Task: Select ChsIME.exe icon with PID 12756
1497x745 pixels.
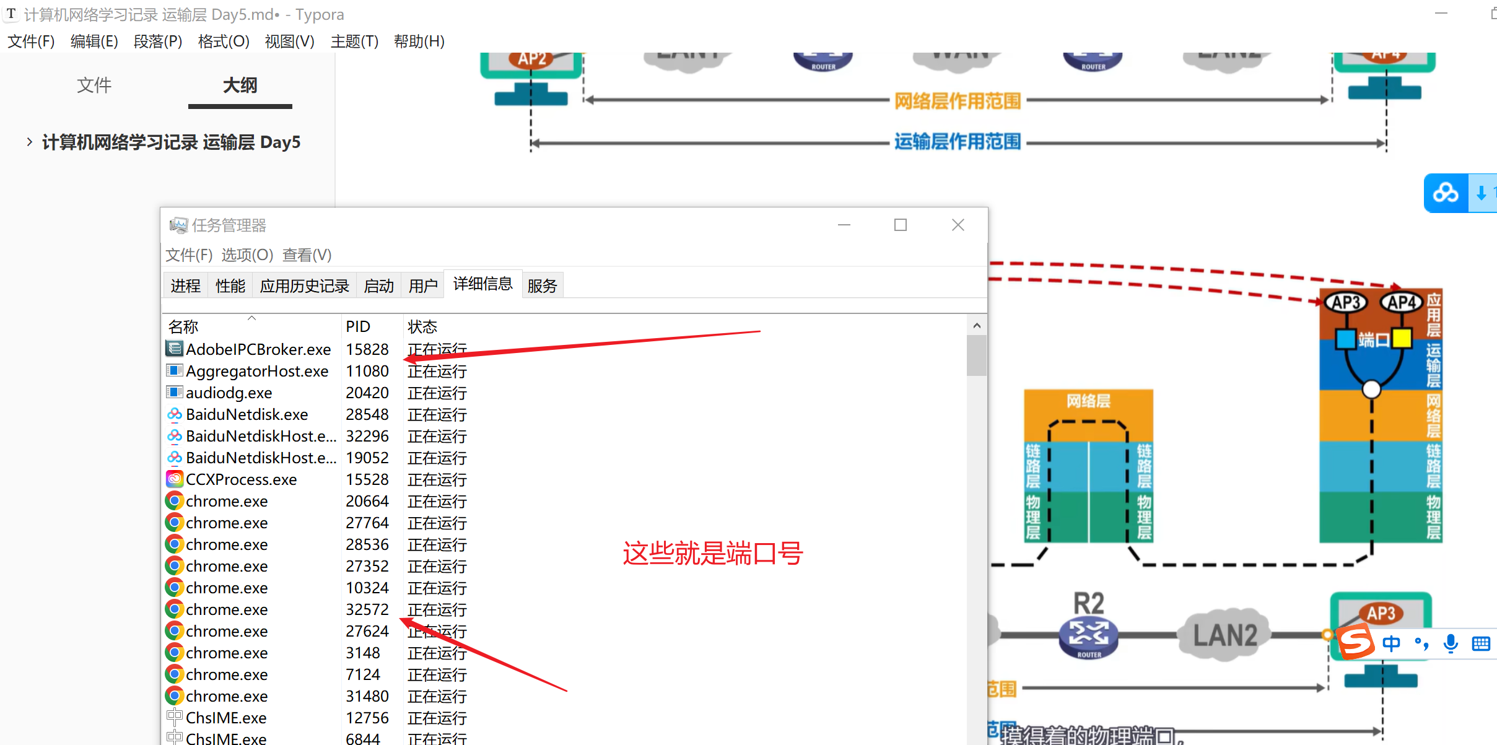Action: coord(175,717)
